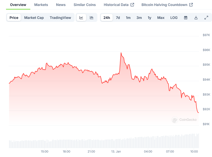Select Max time range
The width and height of the screenshot is (212, 157).
[x=161, y=18]
